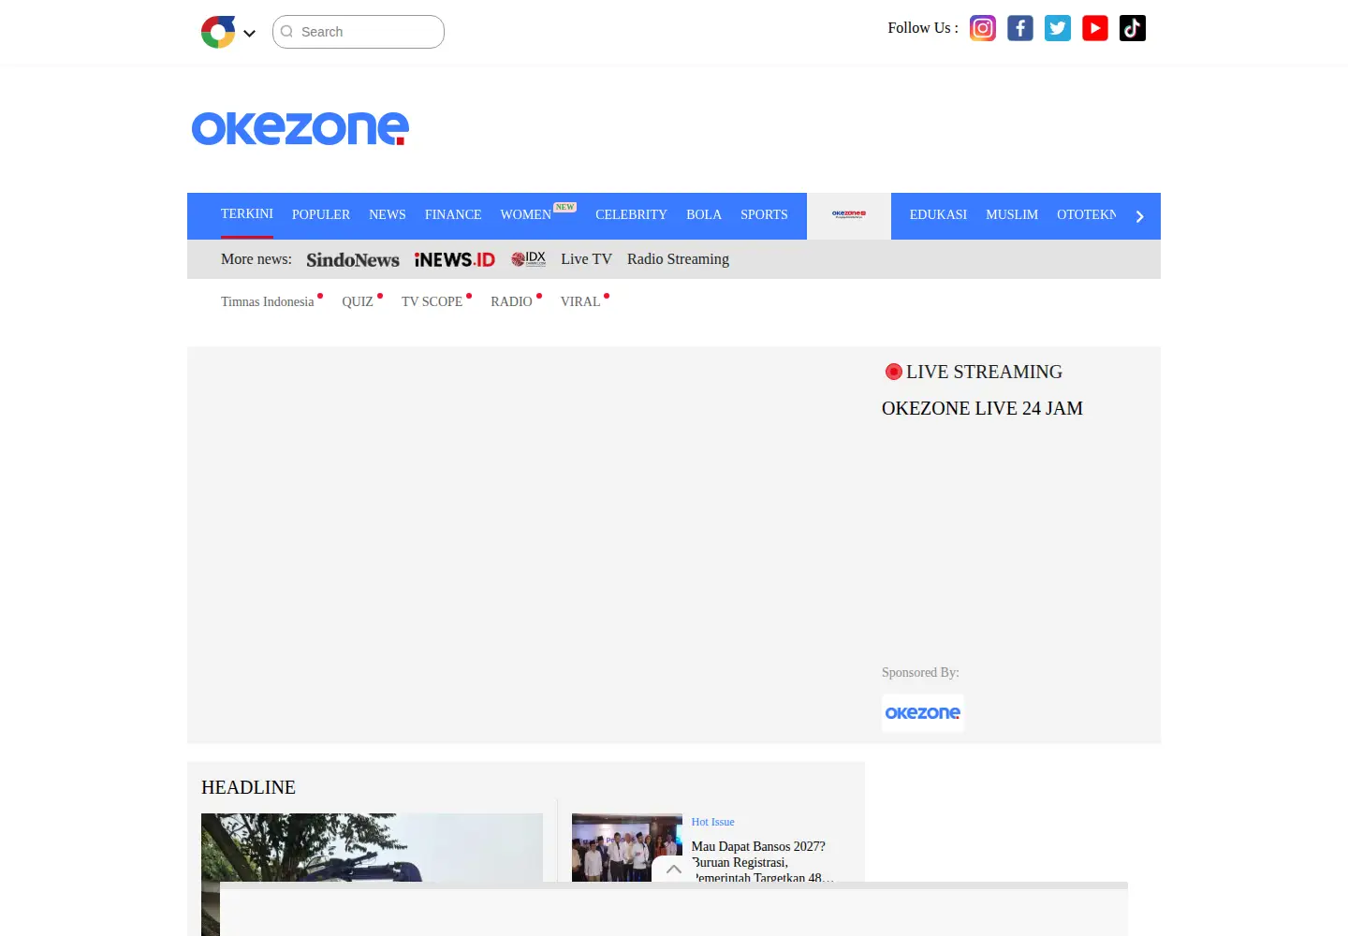Screen dimensions: 1348x936
Task: Open the Twitter follow icon
Action: click(x=1058, y=28)
